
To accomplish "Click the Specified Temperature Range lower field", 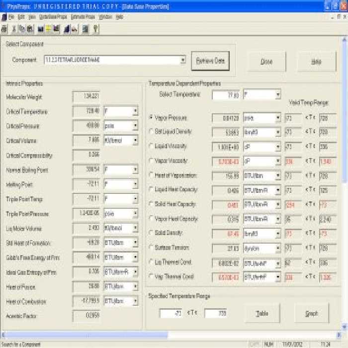I will click(171, 313).
